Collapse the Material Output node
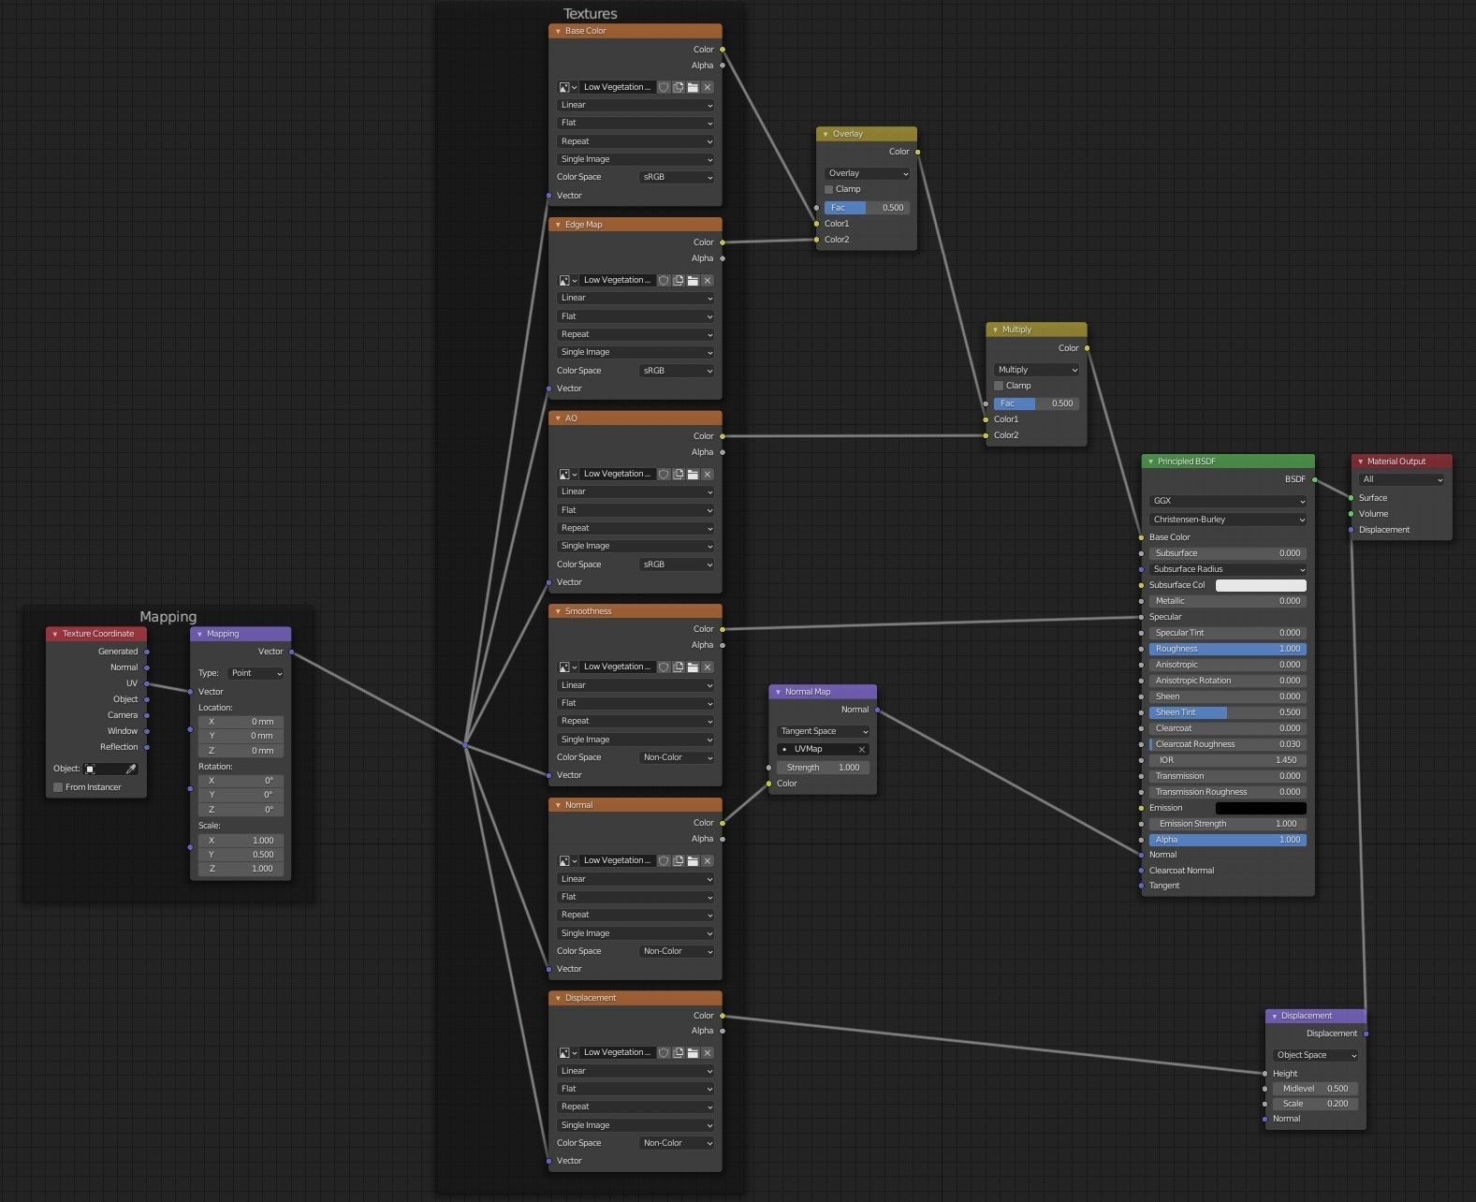Viewport: 1476px width, 1202px height. 1360,462
